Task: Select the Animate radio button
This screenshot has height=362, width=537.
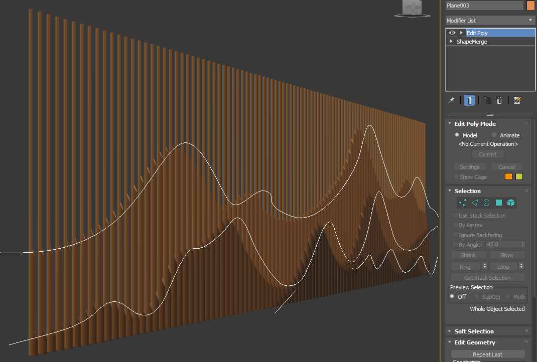Action: click(494, 135)
